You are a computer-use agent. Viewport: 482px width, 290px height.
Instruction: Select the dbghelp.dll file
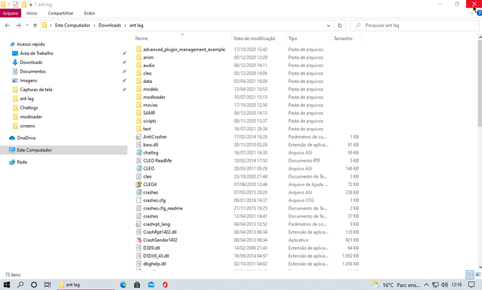pos(154,264)
